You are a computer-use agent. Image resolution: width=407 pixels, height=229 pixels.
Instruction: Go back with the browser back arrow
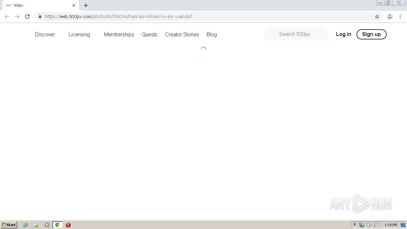click(7, 17)
